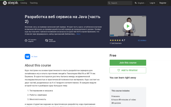Play the course preview video
The image size is (171, 107).
tap(128, 26)
